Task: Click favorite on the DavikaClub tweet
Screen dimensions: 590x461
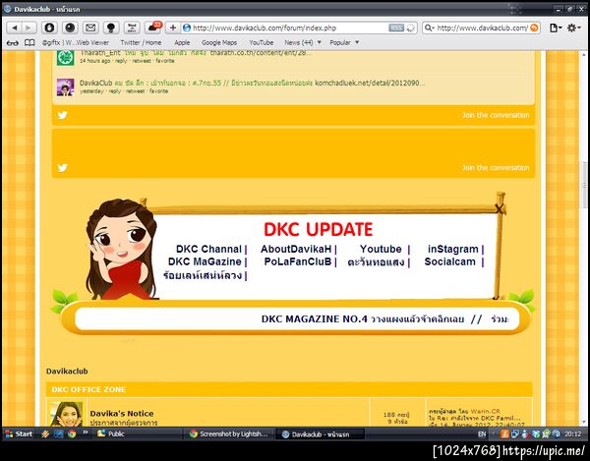Action: [158, 91]
